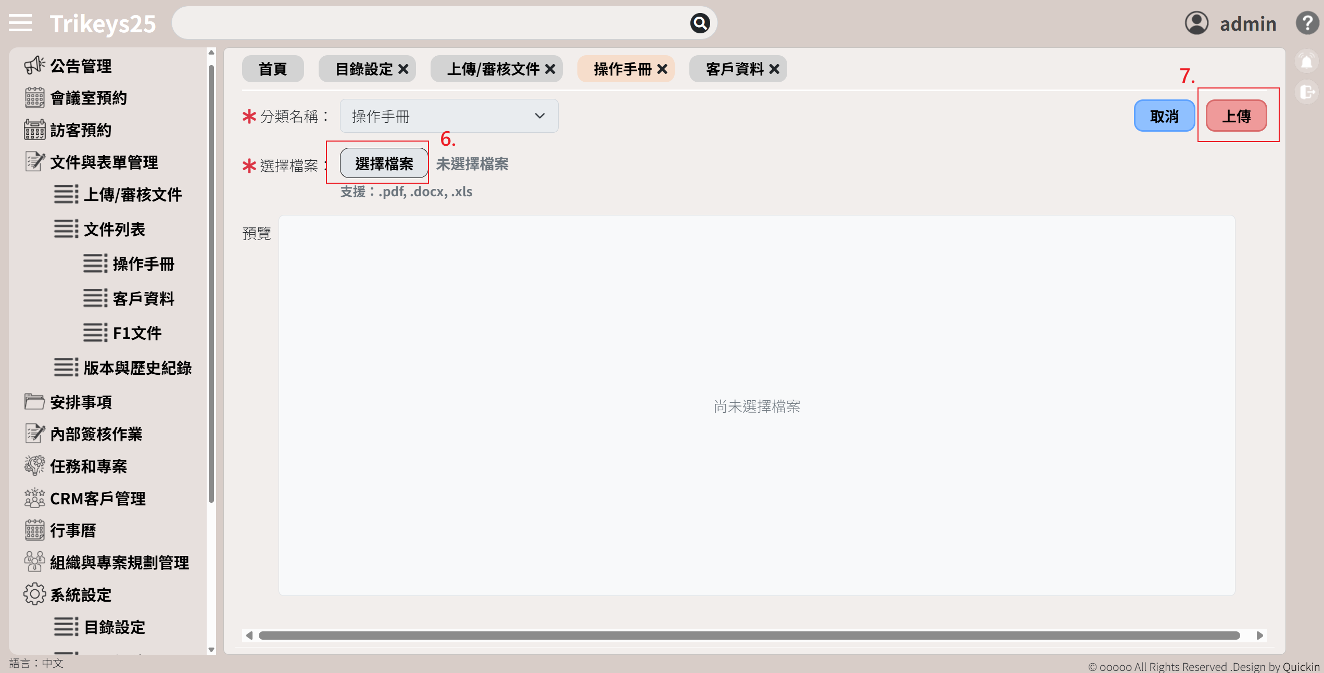Click the 選擇檔案 button
The image size is (1324, 673).
[384, 163]
